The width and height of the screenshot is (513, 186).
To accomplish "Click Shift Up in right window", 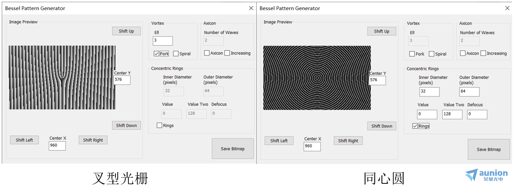I will point(382,31).
